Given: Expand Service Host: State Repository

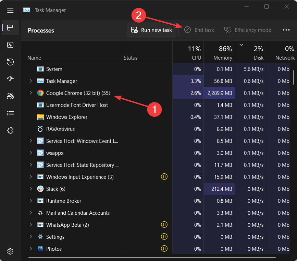Looking at the screenshot, I should [31, 165].
